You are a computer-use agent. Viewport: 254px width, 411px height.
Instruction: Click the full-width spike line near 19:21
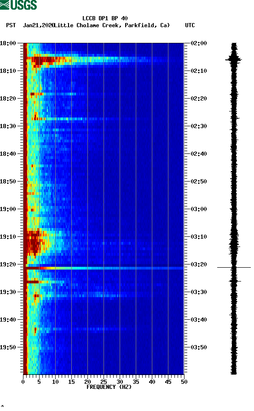[104, 268]
